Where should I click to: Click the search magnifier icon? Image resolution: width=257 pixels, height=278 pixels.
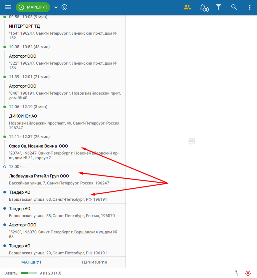234,7
